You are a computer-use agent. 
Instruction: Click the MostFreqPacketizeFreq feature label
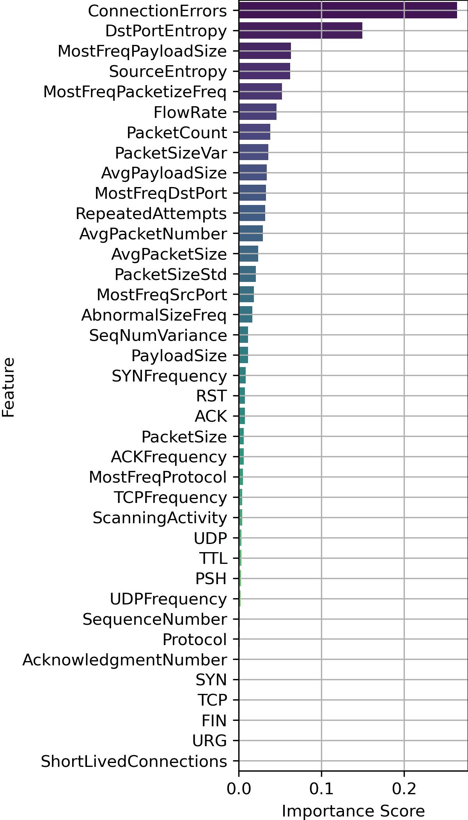(135, 92)
